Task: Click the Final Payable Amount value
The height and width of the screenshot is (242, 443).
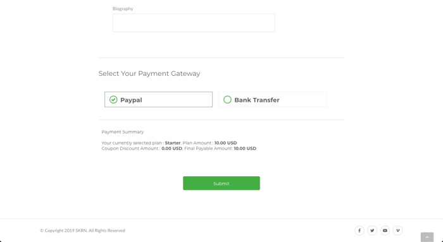Action: pos(245,148)
